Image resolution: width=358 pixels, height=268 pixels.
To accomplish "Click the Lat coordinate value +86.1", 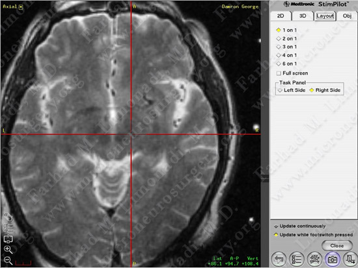I will coord(215,264).
